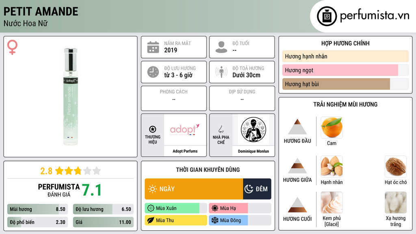Click the PETIT AMANDE title
The image size is (416, 234).
(x=41, y=11)
